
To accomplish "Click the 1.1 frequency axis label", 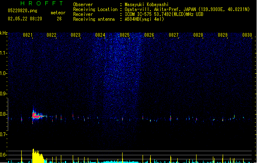I will (x=4, y=53).
